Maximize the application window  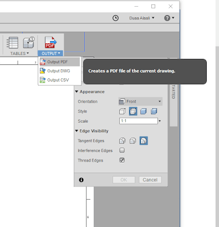153,7
